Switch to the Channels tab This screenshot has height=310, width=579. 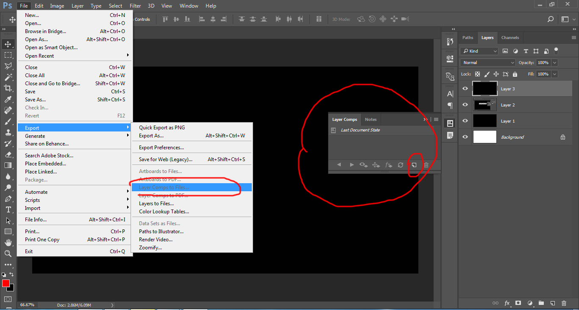point(510,38)
